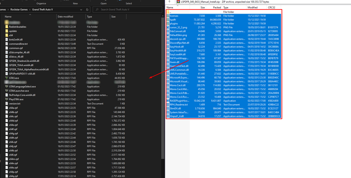Go up one level in the archive window
The height and width of the screenshot is (178, 351).
point(170,2)
